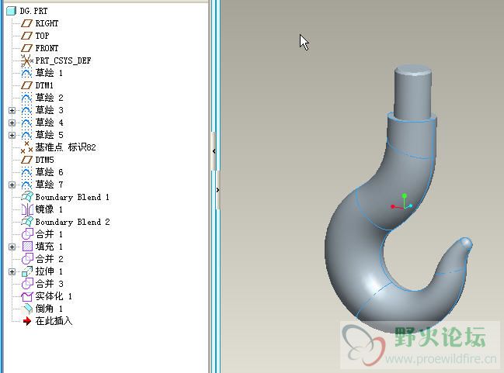Select the DTM5 datum plane icon

tap(26, 160)
